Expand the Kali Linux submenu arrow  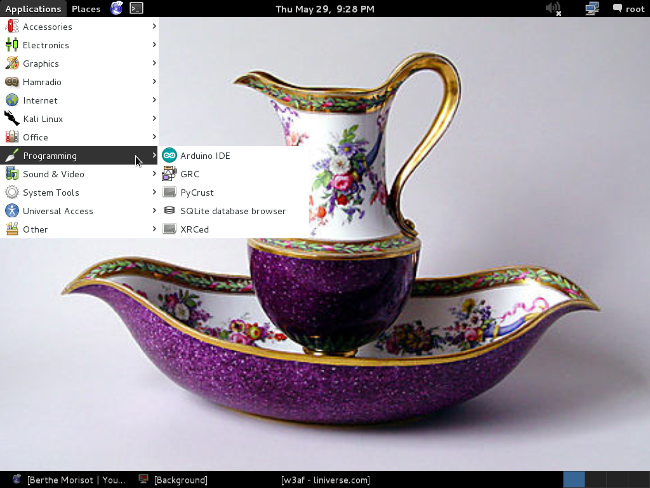pyautogui.click(x=154, y=118)
